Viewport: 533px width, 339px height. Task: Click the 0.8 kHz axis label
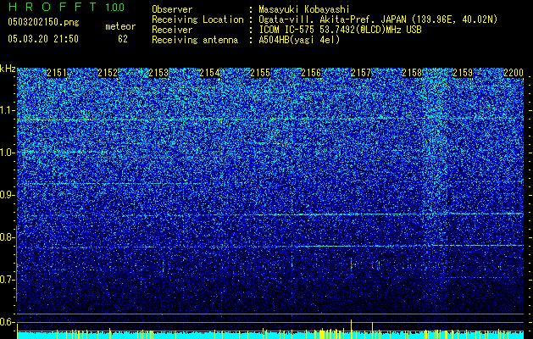[8, 237]
